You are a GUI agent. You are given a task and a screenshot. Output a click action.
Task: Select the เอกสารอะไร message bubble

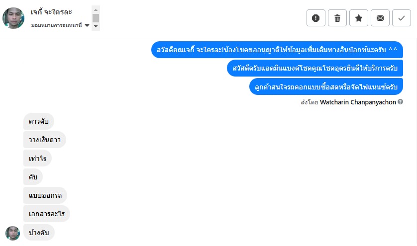point(47,214)
